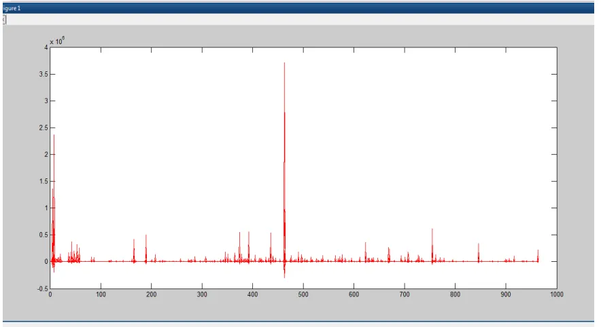The width and height of the screenshot is (601, 327).
Task: Click the x-axis tick label 900
Action: pyautogui.click(x=506, y=294)
